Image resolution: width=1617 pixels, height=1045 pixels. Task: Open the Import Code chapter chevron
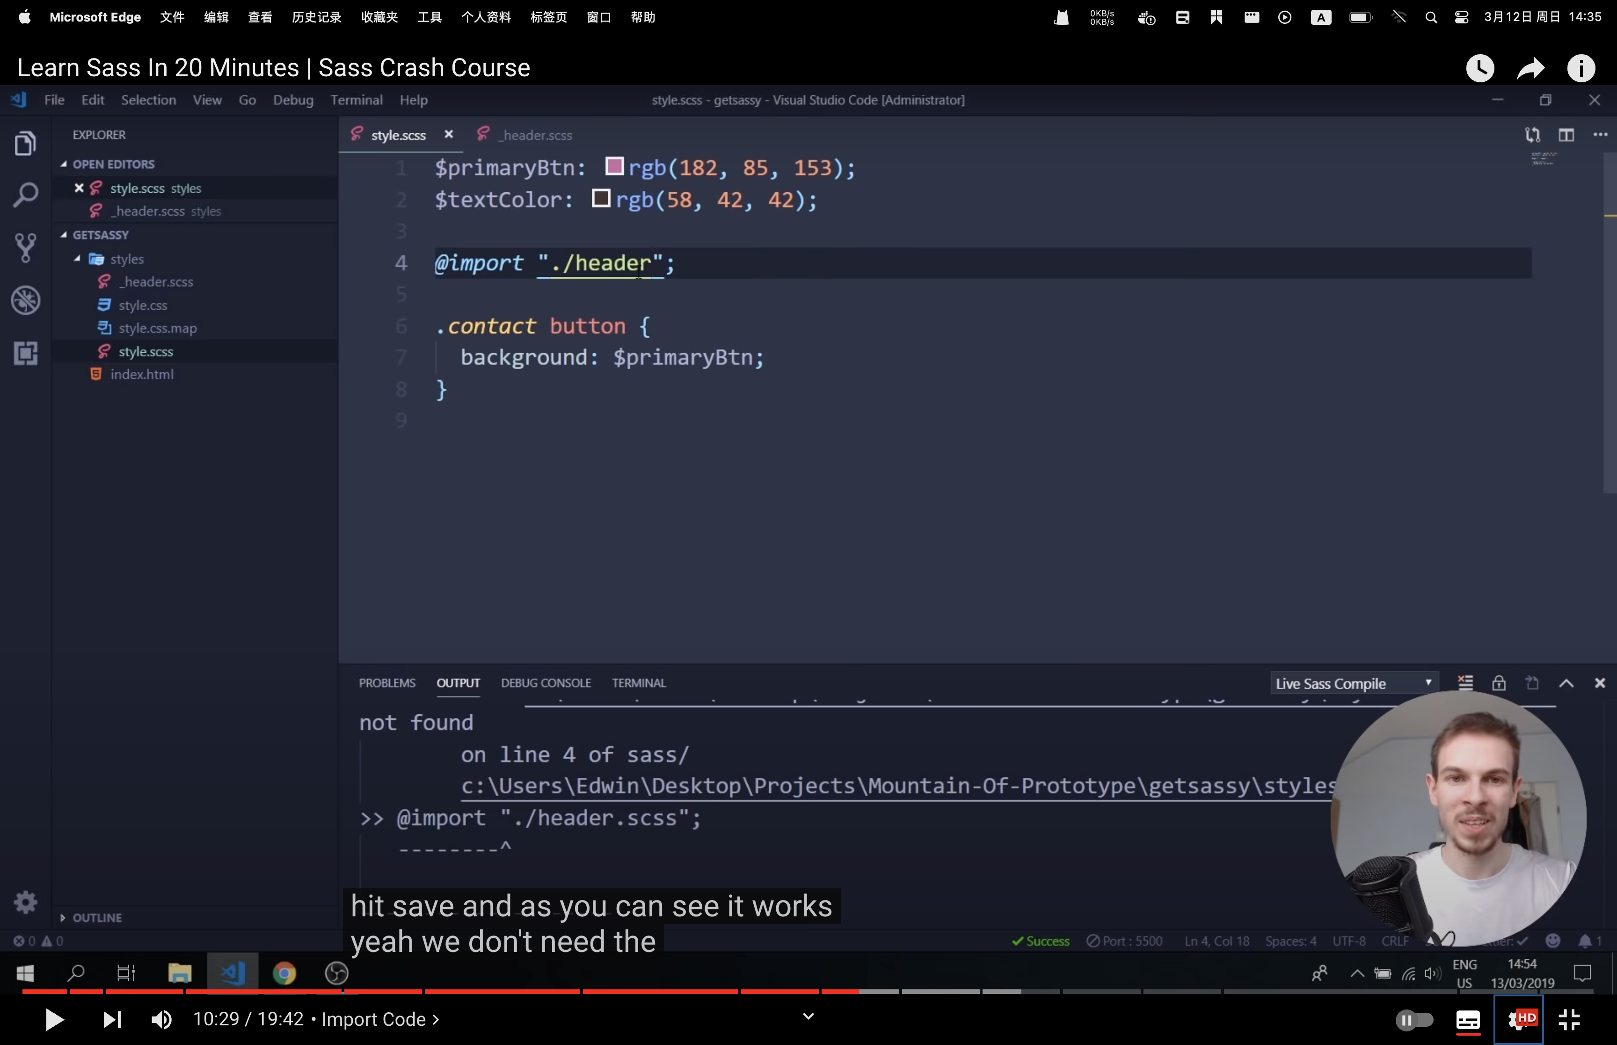(x=436, y=1019)
